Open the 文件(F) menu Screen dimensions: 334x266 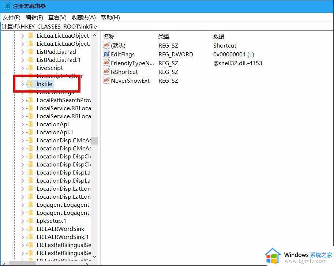click(x=12, y=18)
